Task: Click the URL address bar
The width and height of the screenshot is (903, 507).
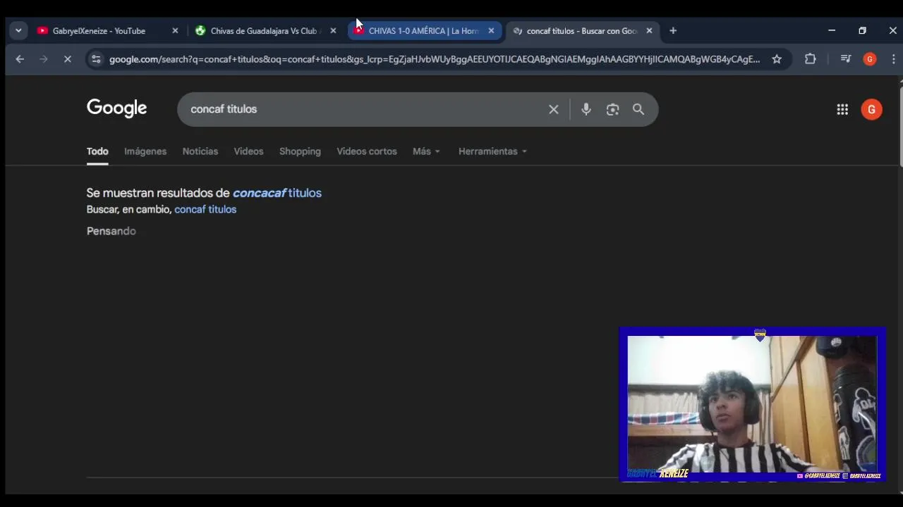Action: (434, 59)
